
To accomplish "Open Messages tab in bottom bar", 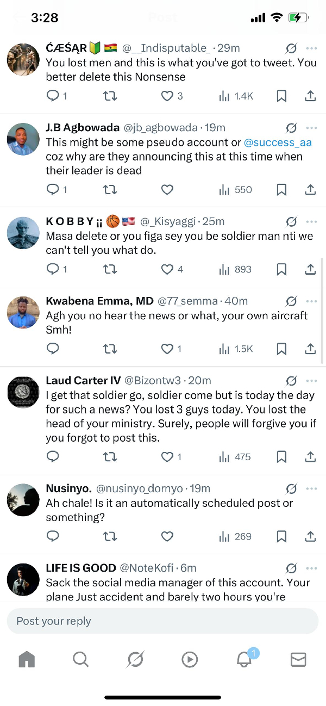I will [298, 659].
